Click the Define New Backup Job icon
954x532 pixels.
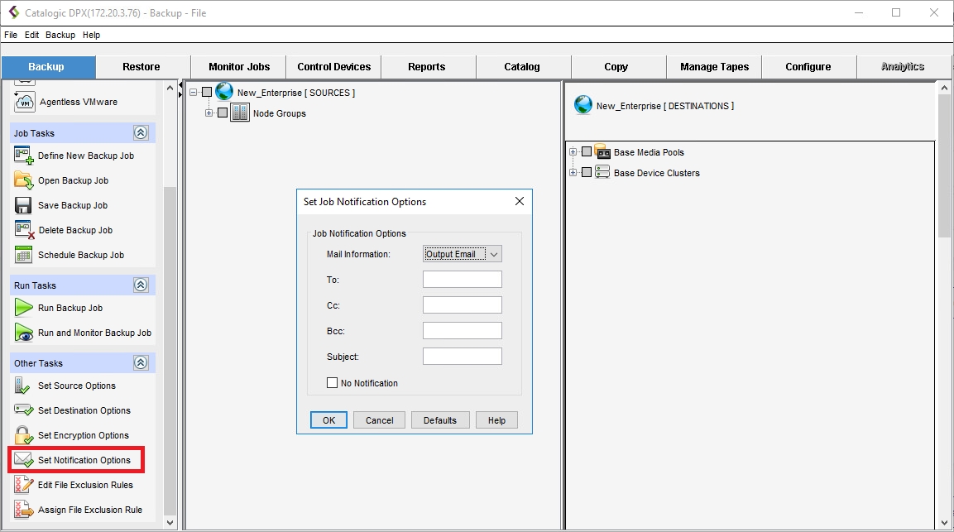[24, 156]
